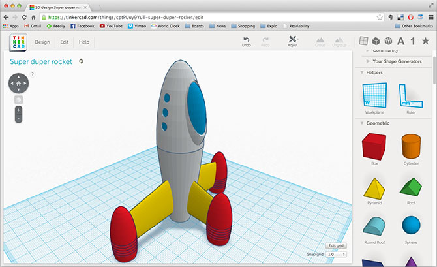Open the Snap grid dropdown

[336, 254]
